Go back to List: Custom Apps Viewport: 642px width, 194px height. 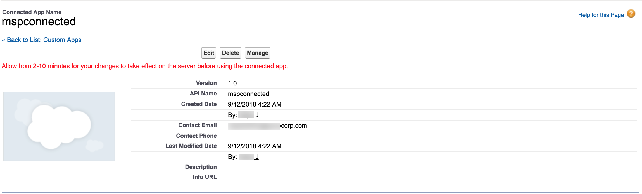point(44,40)
